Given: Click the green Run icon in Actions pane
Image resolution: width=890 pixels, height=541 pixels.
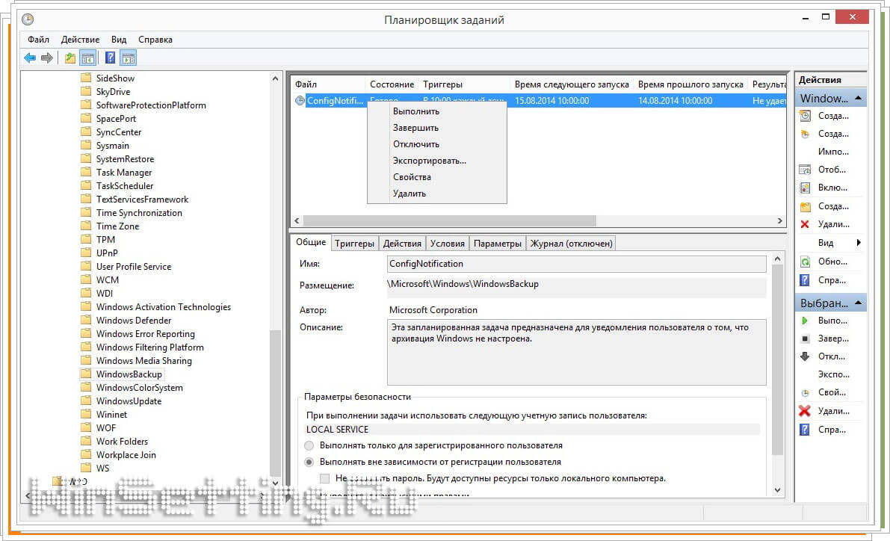Looking at the screenshot, I should coord(805,321).
